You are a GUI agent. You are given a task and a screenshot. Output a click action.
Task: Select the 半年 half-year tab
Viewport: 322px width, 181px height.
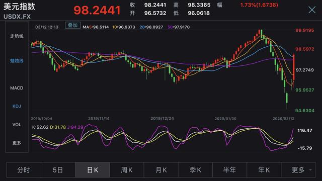click(229, 170)
